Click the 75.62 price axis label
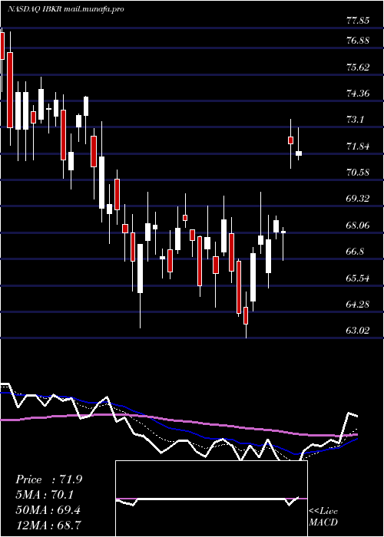Screen dimensions: 384x537 (x=358, y=67)
